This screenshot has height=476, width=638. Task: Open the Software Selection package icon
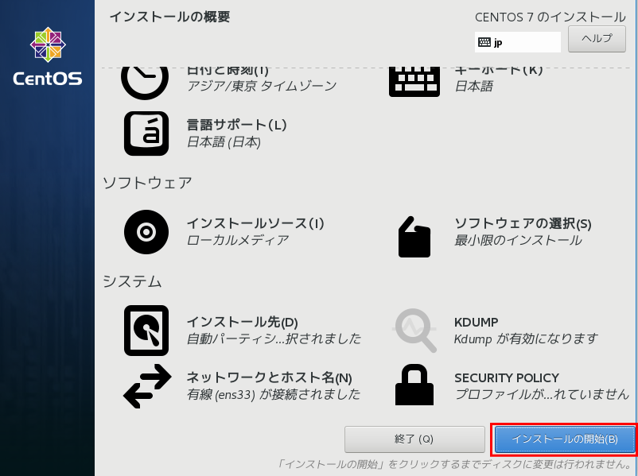tap(414, 237)
